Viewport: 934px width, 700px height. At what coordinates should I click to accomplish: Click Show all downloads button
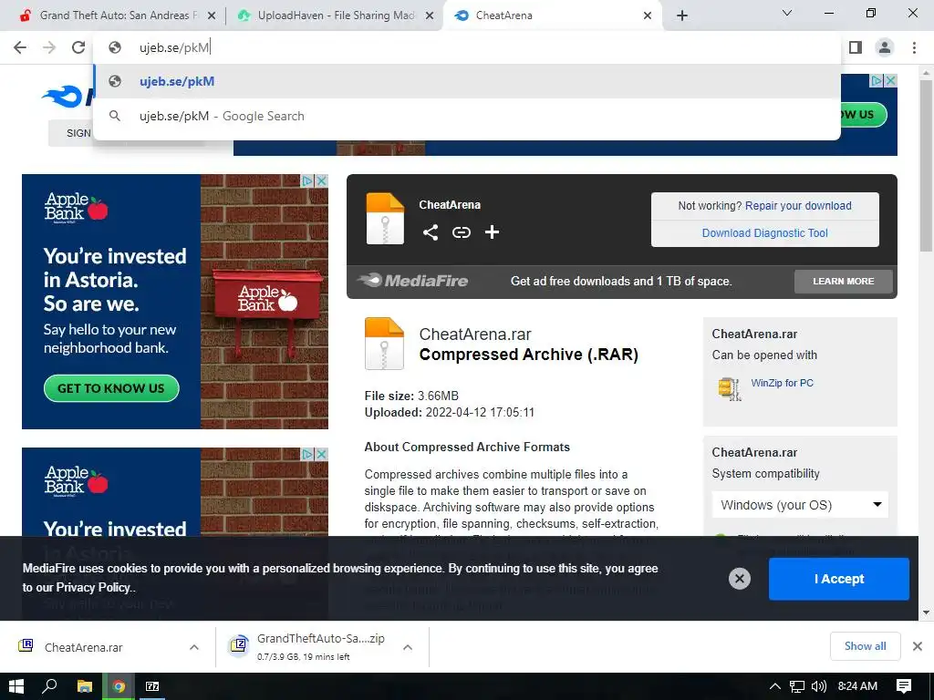click(x=865, y=646)
